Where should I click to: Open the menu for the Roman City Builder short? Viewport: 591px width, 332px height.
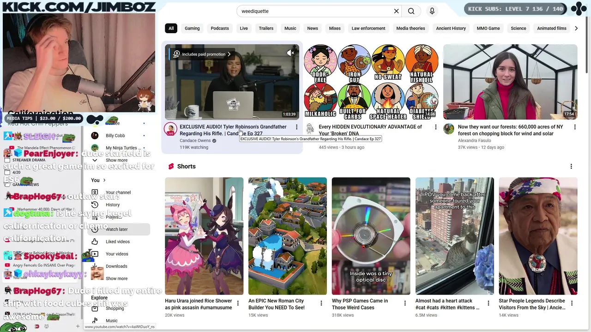321,303
